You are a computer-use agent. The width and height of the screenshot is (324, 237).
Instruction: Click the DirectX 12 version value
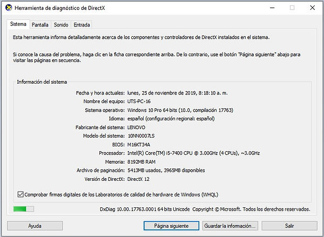tap(138, 179)
